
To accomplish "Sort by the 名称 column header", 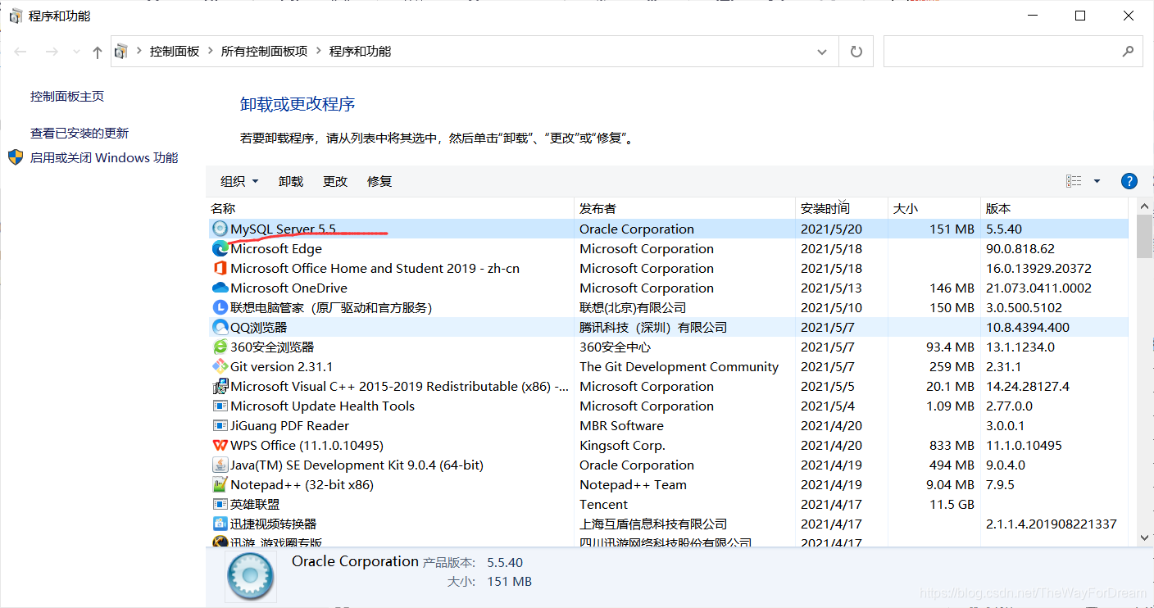I will 390,208.
